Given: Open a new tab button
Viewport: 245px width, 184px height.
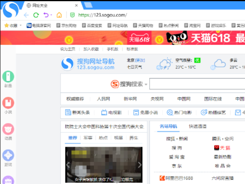Looking at the screenshot, I should click(x=88, y=5).
